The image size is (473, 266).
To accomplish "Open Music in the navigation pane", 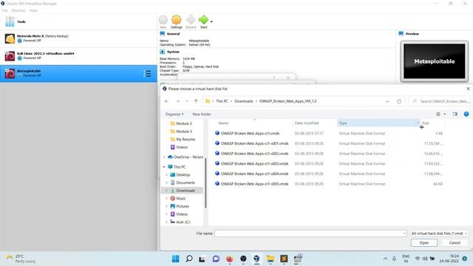I will click(180, 199).
